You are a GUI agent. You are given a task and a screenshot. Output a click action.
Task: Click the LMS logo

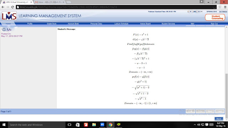pos(9,16)
